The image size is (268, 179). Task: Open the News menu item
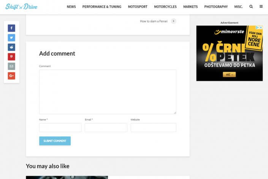[x=71, y=7]
